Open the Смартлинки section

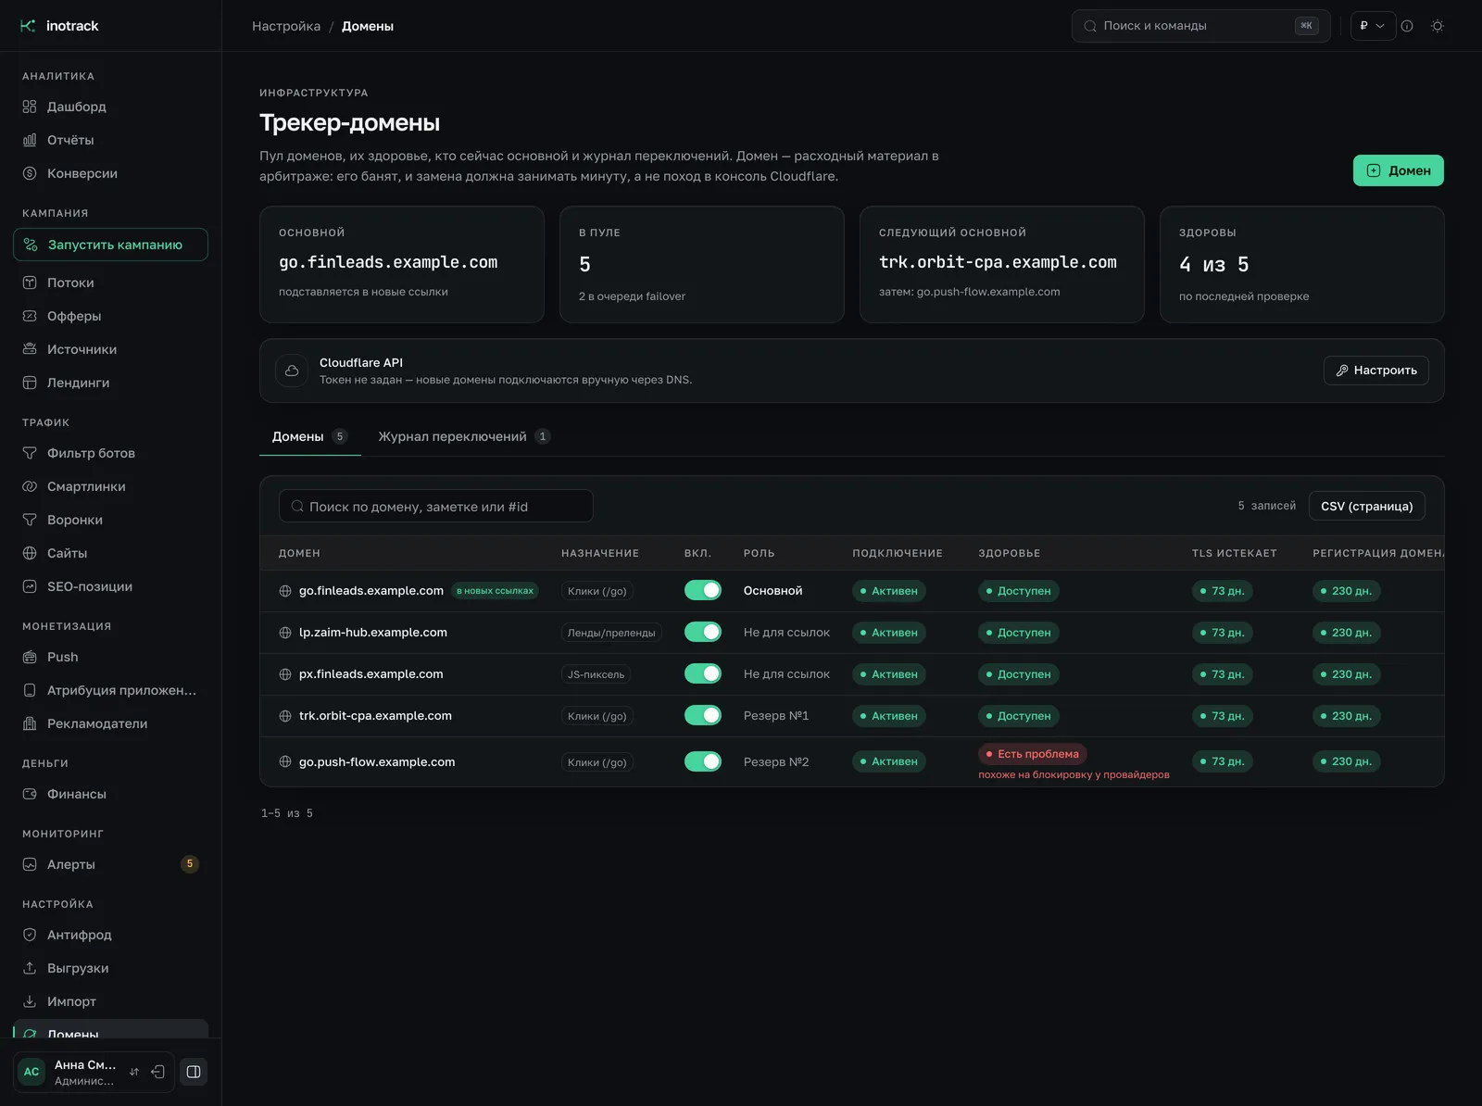click(x=110, y=486)
